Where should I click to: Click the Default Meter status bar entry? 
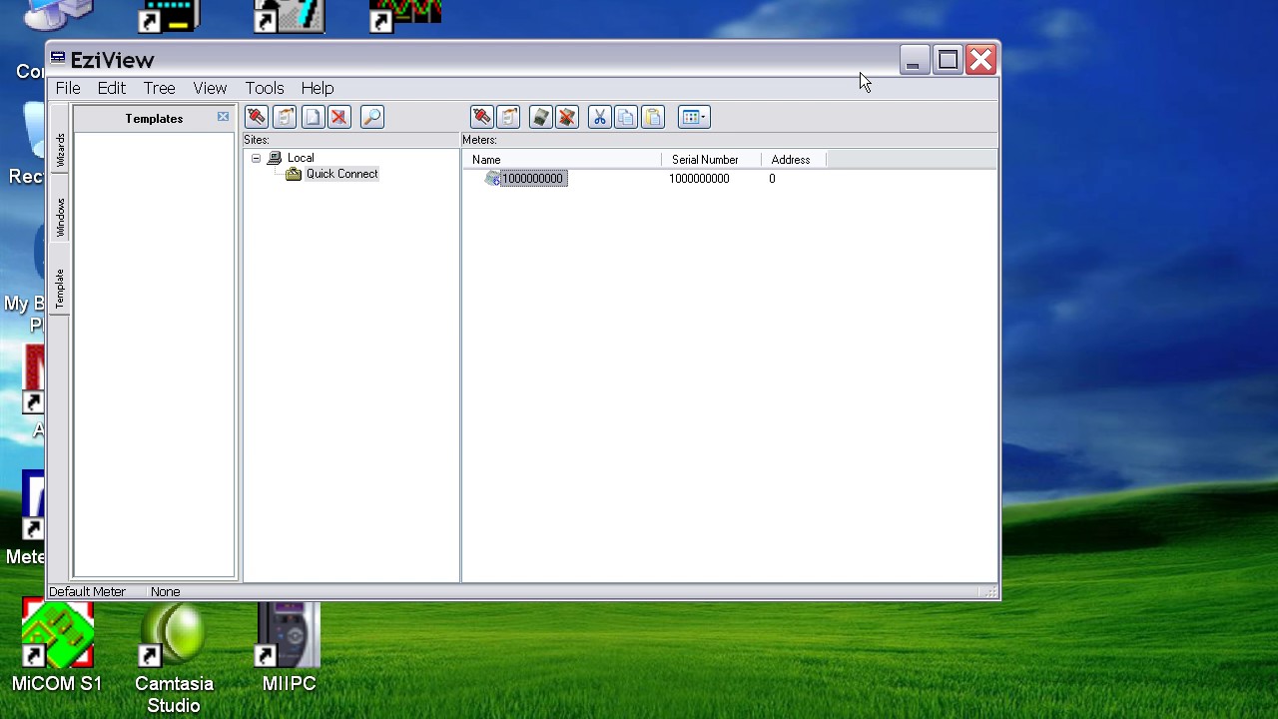point(87,592)
